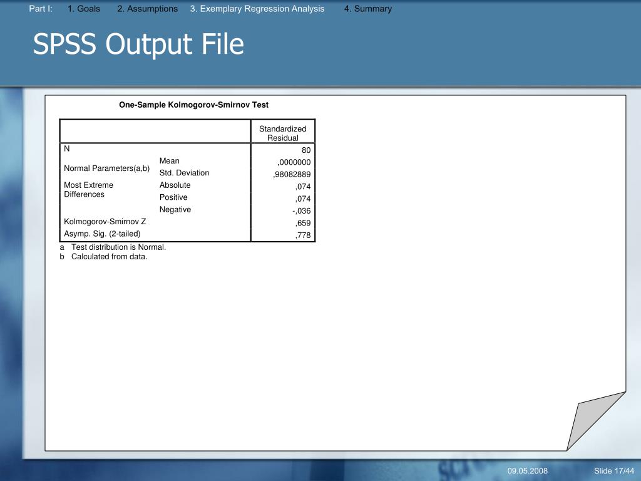Click the Mean value ,0000000
This screenshot has width=641, height=481.
[294, 162]
